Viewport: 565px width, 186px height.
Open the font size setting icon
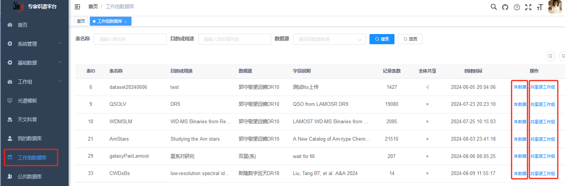pos(540,7)
